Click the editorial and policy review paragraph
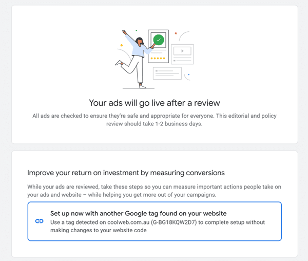This screenshot has height=261, width=308. pos(155,120)
